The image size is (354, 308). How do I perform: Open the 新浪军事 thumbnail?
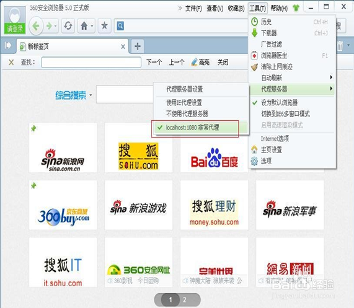tap(290, 205)
